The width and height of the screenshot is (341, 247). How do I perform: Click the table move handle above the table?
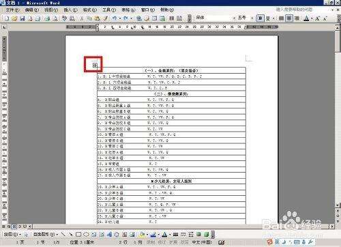(95, 66)
